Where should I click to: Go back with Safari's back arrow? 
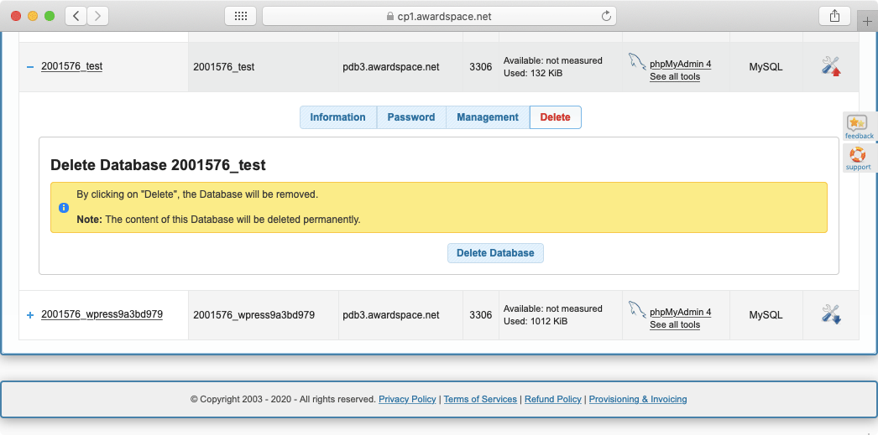click(x=76, y=16)
